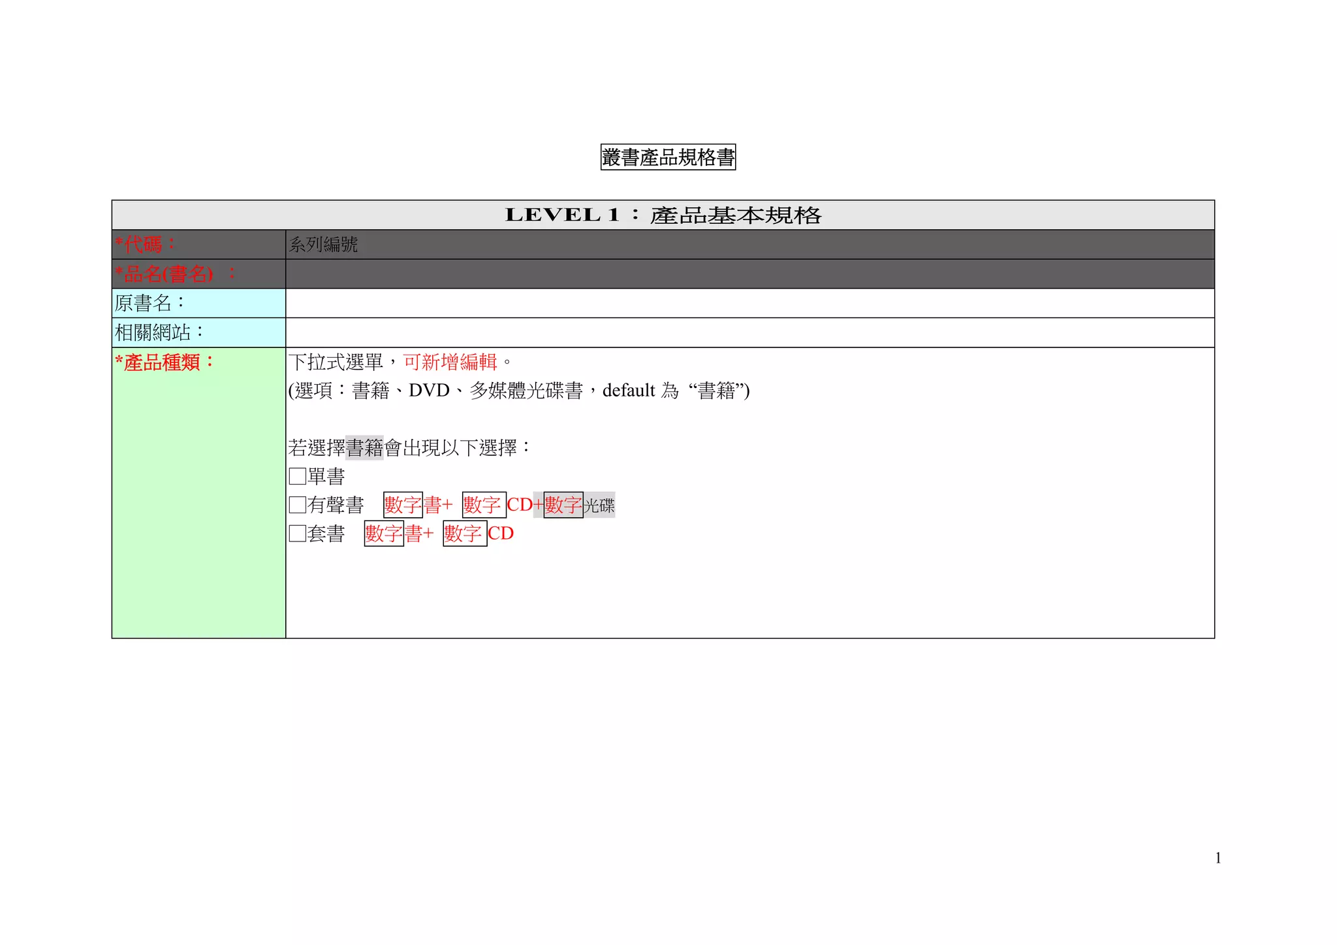Screen dimensions: 1337x945
Task: Check the 套書 checkbox
Action: click(x=297, y=534)
